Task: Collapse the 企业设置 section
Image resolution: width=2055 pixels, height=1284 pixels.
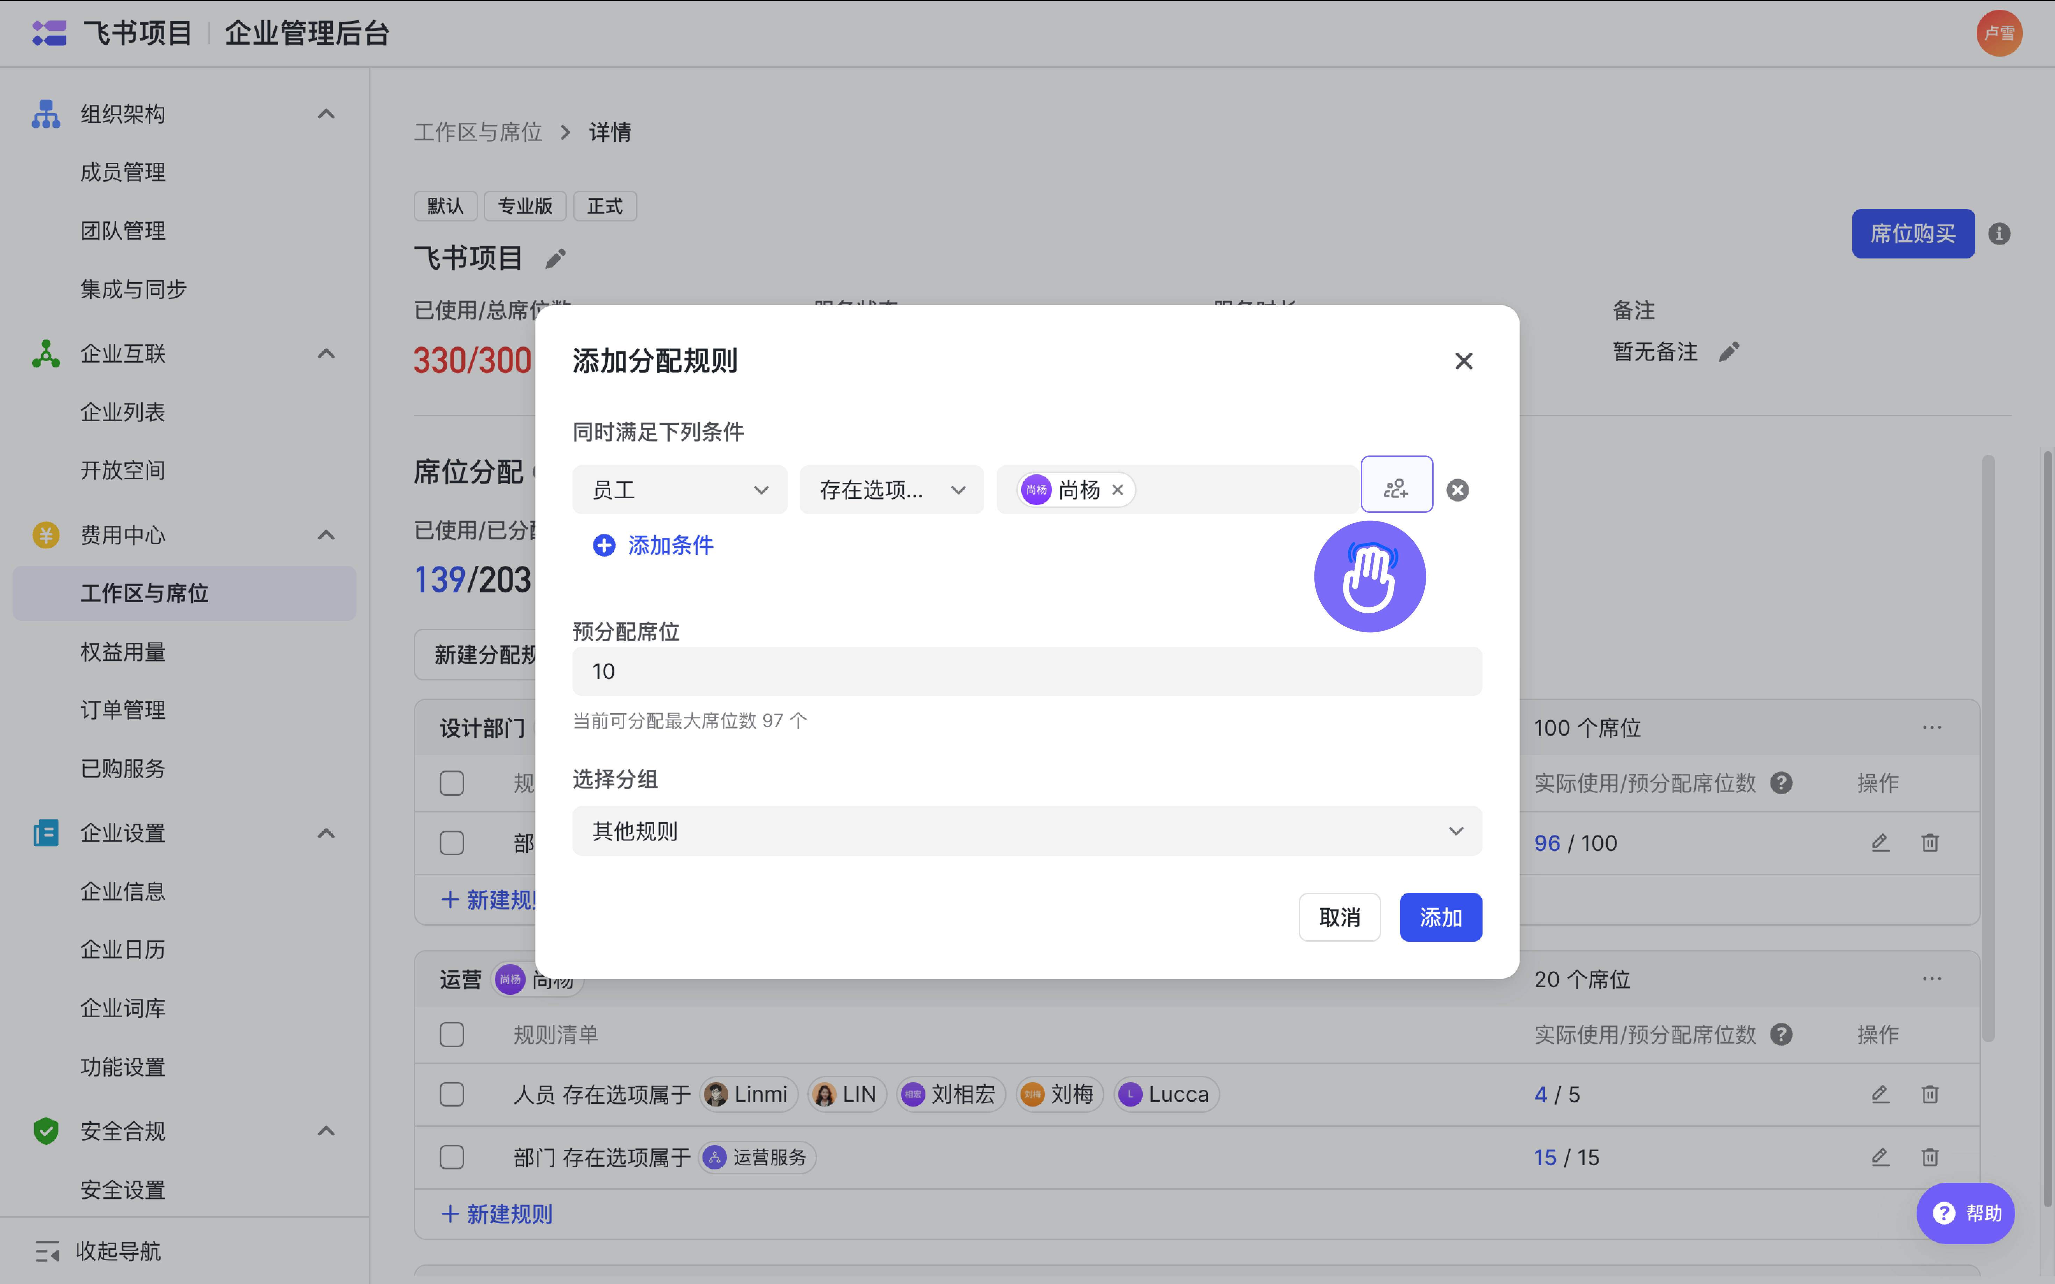Action: [326, 833]
